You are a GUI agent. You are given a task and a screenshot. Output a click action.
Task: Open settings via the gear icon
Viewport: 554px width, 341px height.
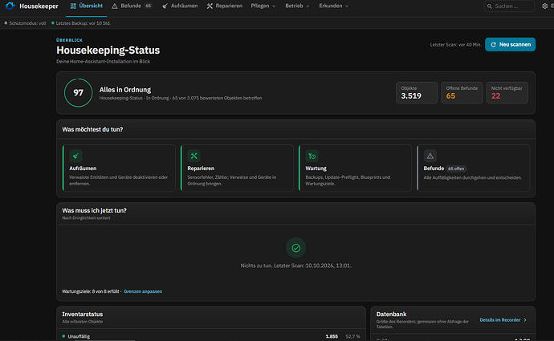pyautogui.click(x=544, y=6)
